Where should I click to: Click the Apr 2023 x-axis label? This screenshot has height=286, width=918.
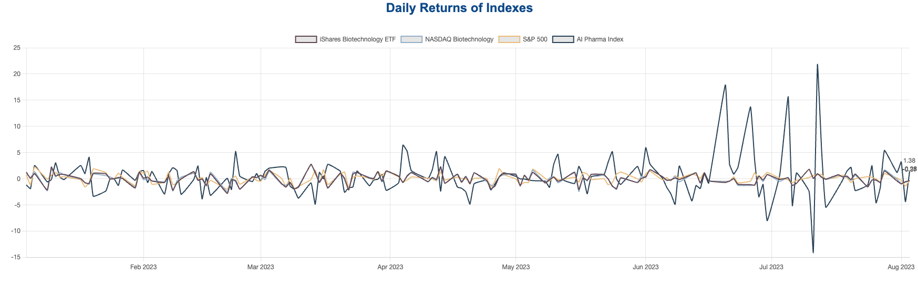390,267
